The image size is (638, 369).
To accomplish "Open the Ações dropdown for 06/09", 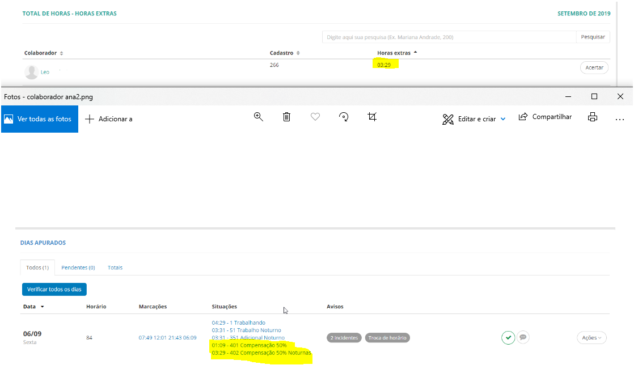I will (x=591, y=338).
